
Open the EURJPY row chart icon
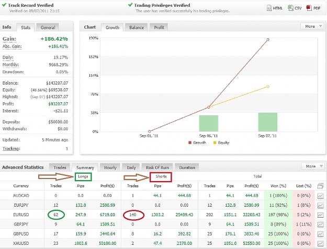click(x=321, y=205)
